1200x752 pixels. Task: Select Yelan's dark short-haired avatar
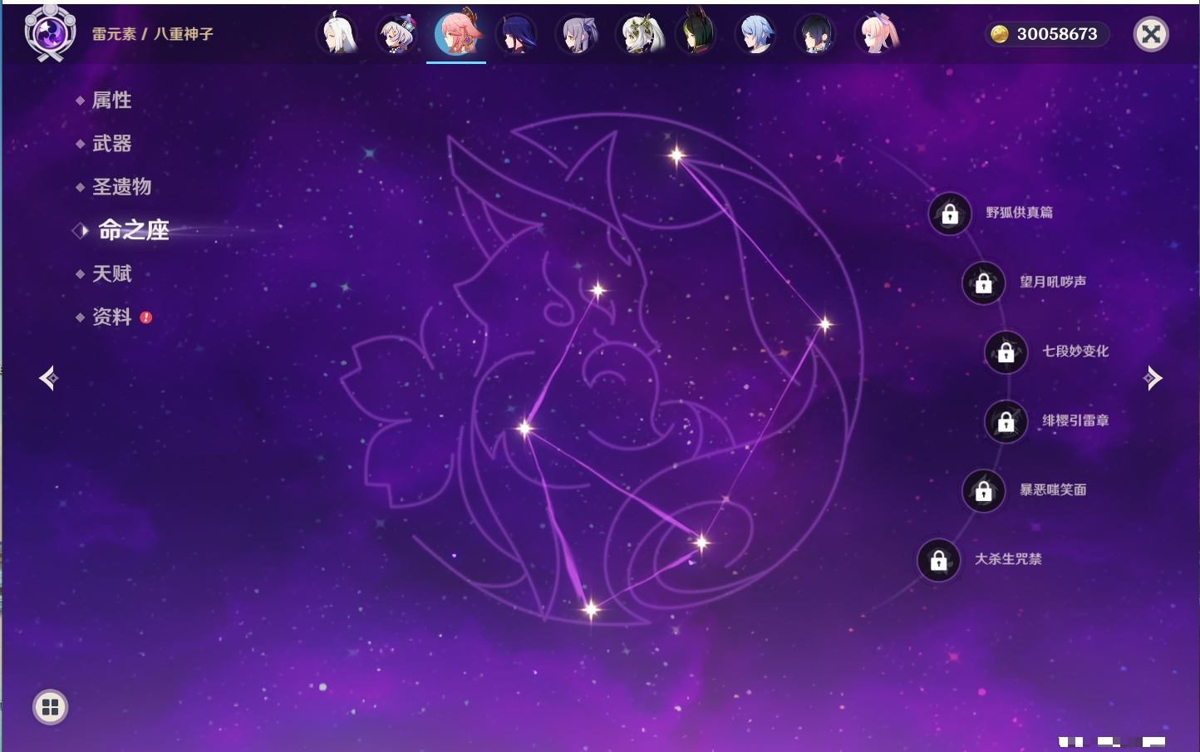(816, 34)
